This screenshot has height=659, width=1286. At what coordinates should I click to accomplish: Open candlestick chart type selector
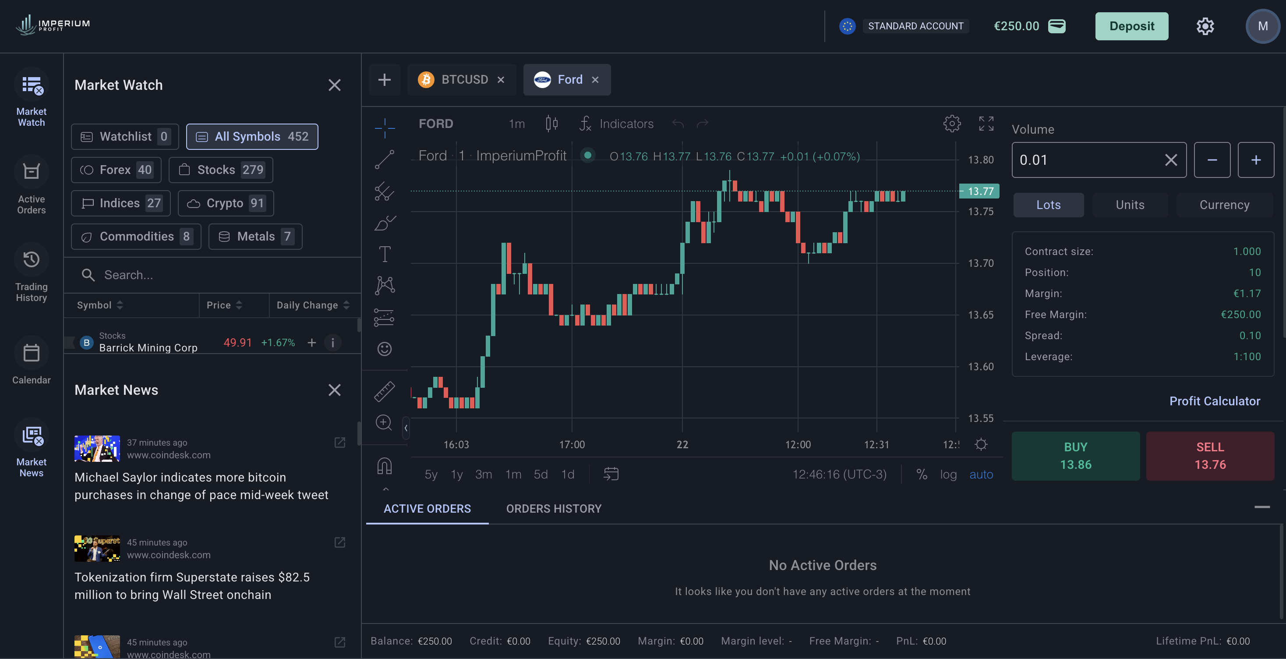click(551, 123)
